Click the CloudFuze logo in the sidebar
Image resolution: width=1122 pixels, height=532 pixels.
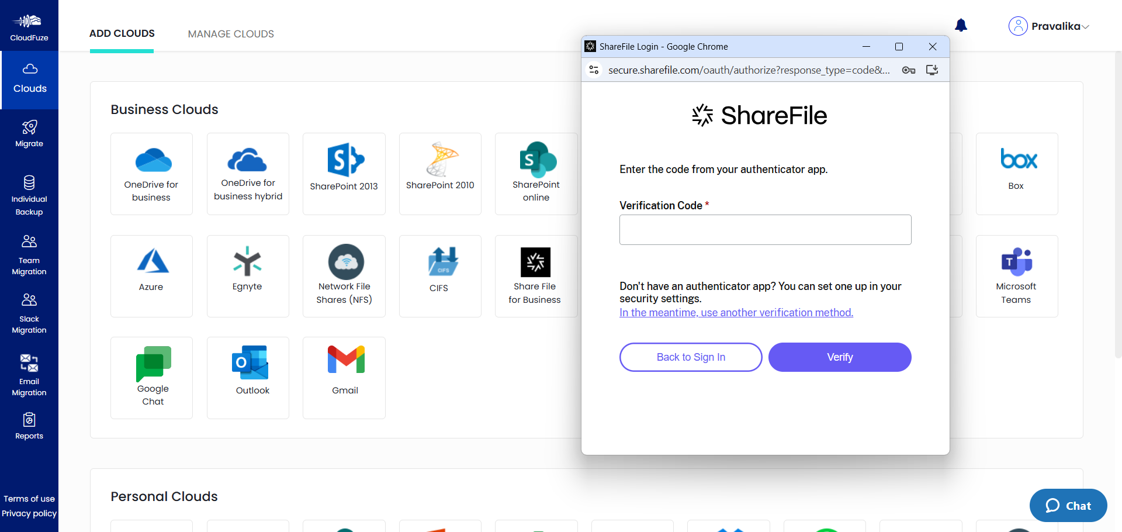[29, 27]
